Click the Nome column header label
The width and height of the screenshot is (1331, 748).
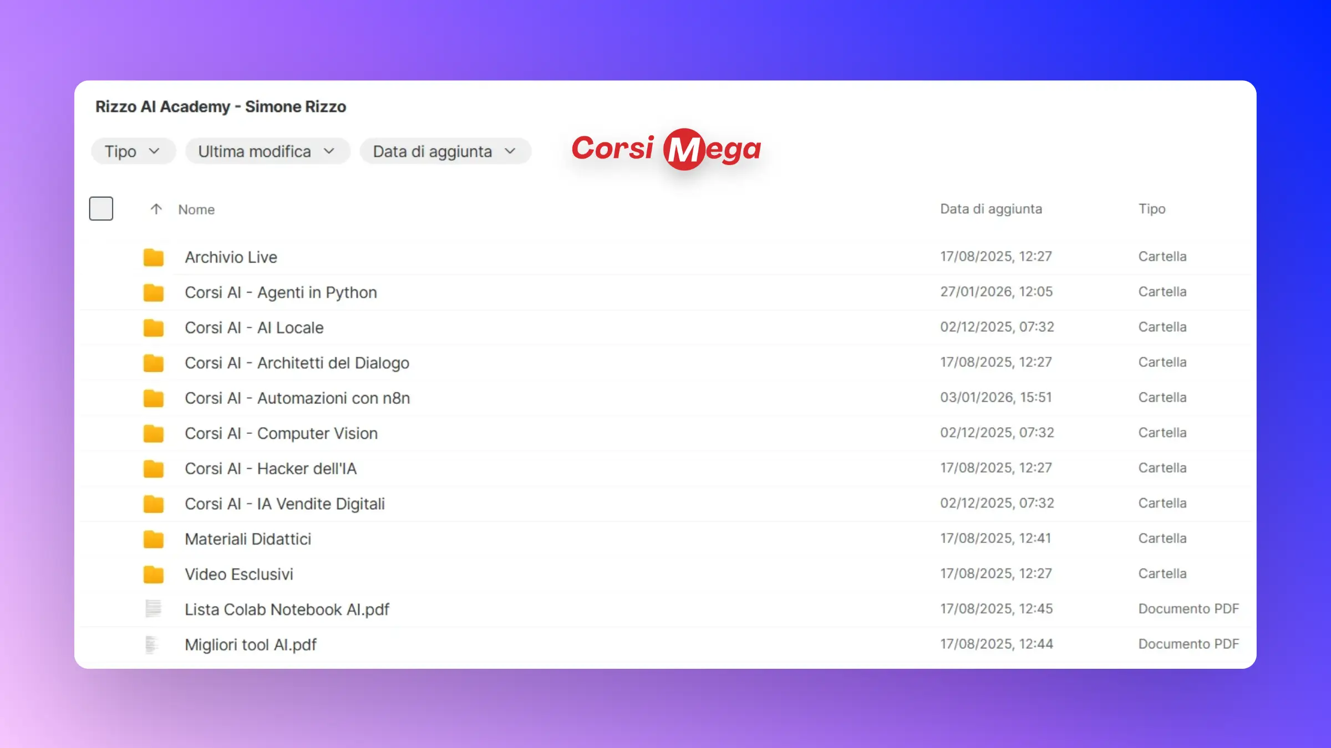coord(196,209)
